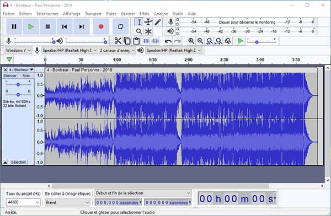Screen dimensions: 331x216
Task: Toggle the Solo button on the track
Action: click(26, 75)
